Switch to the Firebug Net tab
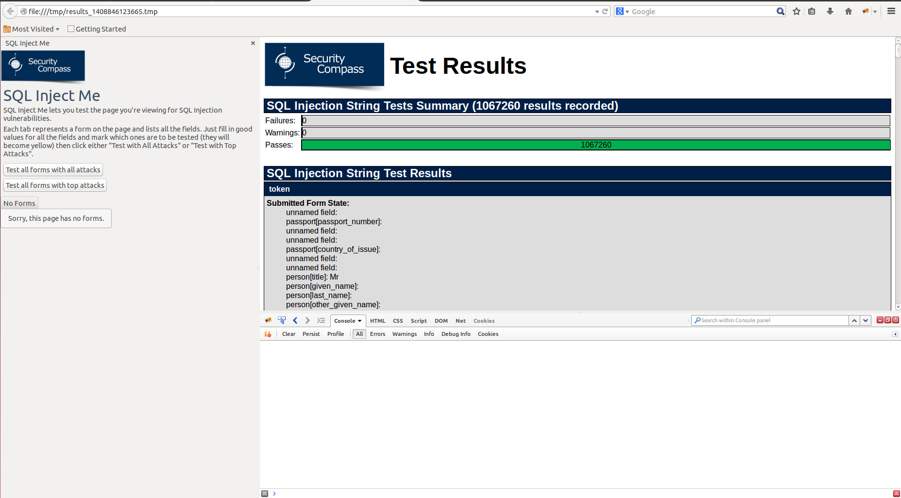 point(460,321)
